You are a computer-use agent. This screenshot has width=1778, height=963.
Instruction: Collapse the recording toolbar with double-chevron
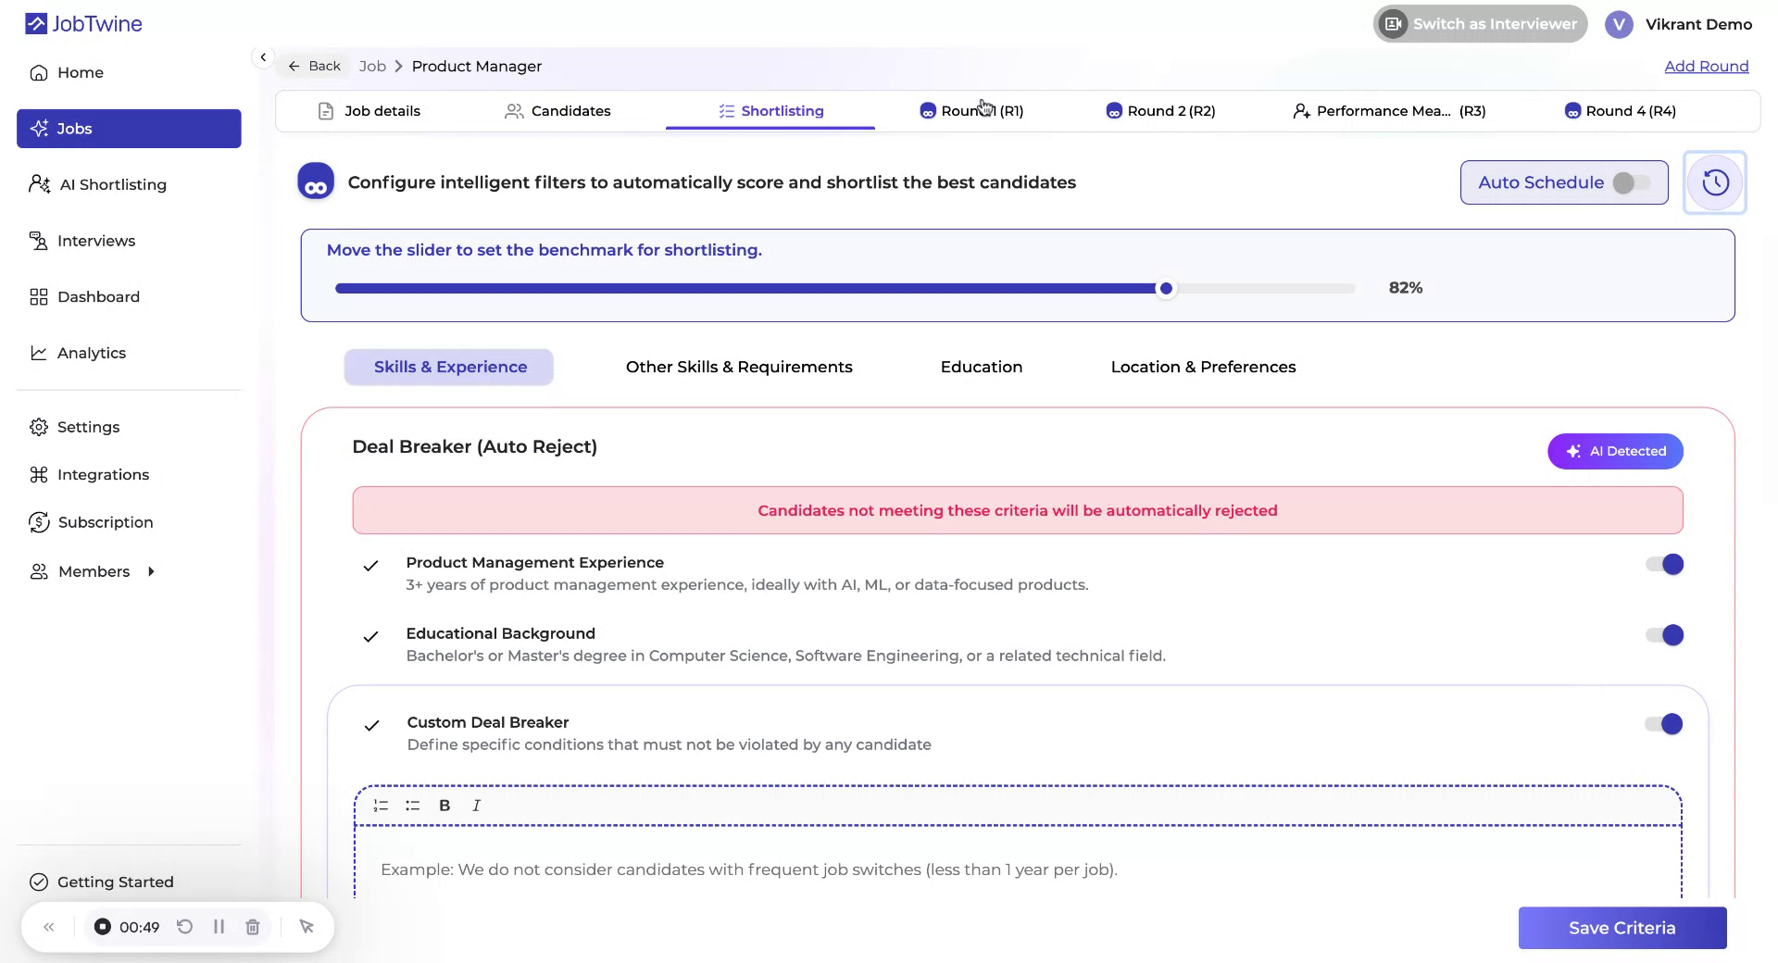(x=49, y=927)
